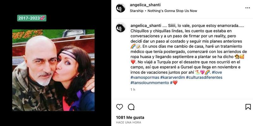Open the angelica_shanti username in the header
253x126 pixels.
(x=145, y=5)
